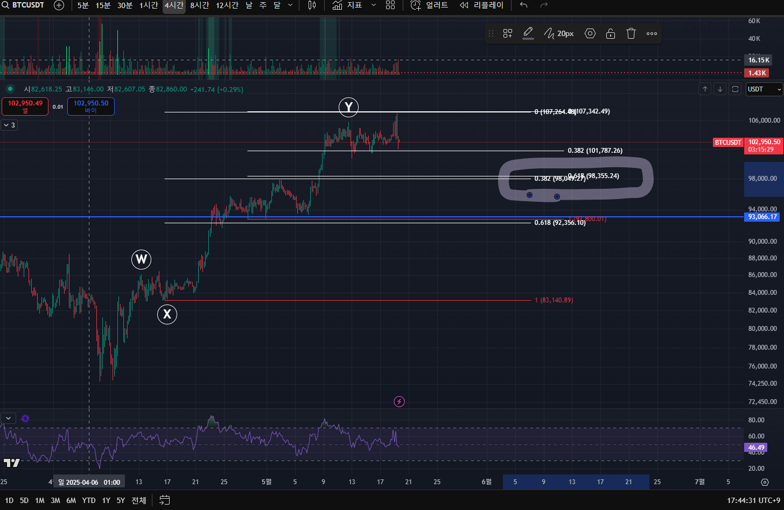Set date range to 5Y
Image resolution: width=784 pixels, height=510 pixels.
pyautogui.click(x=121, y=500)
